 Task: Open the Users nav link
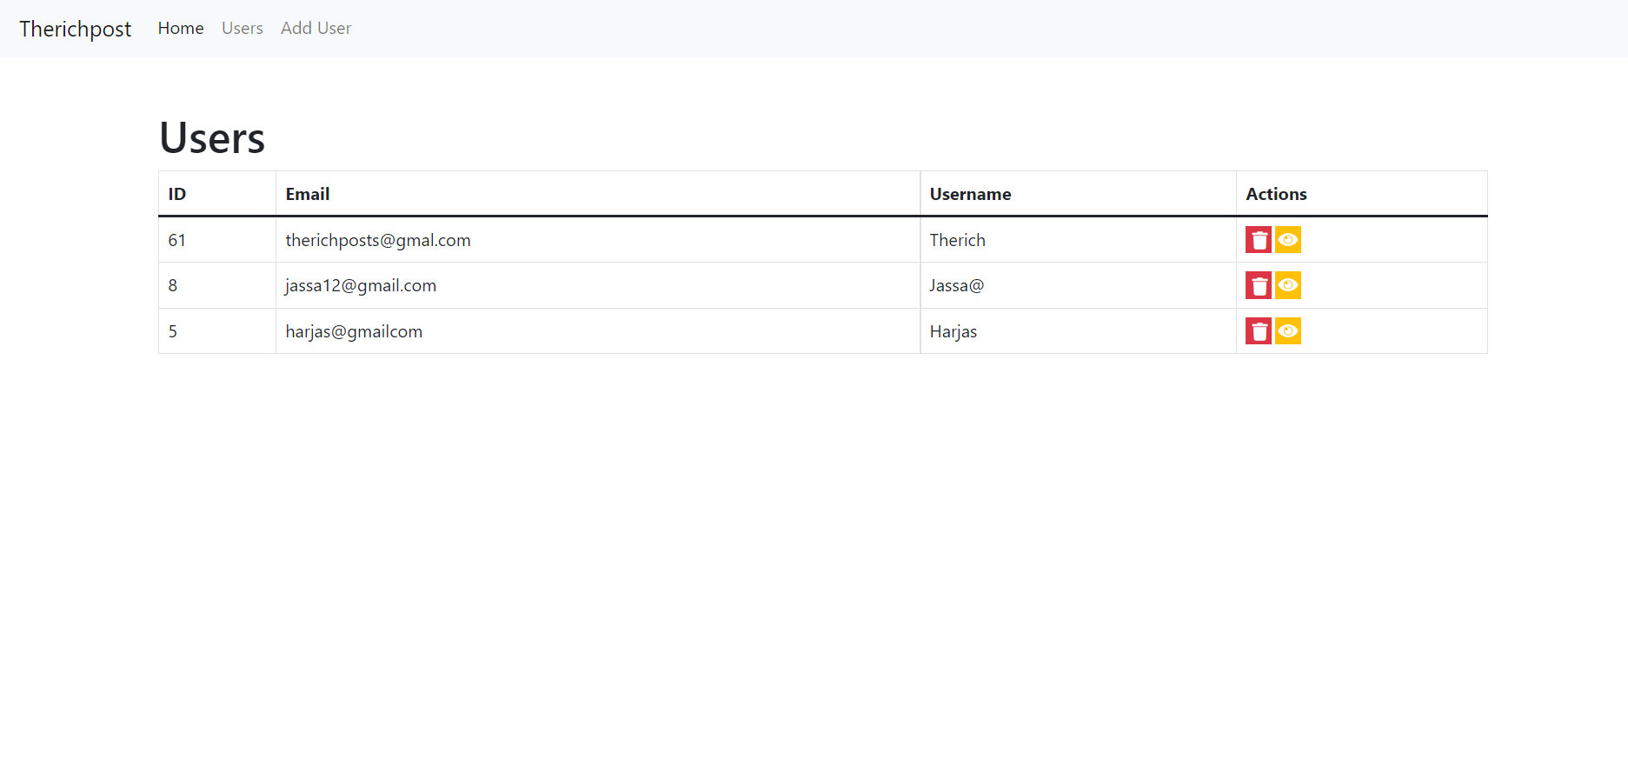pos(242,29)
